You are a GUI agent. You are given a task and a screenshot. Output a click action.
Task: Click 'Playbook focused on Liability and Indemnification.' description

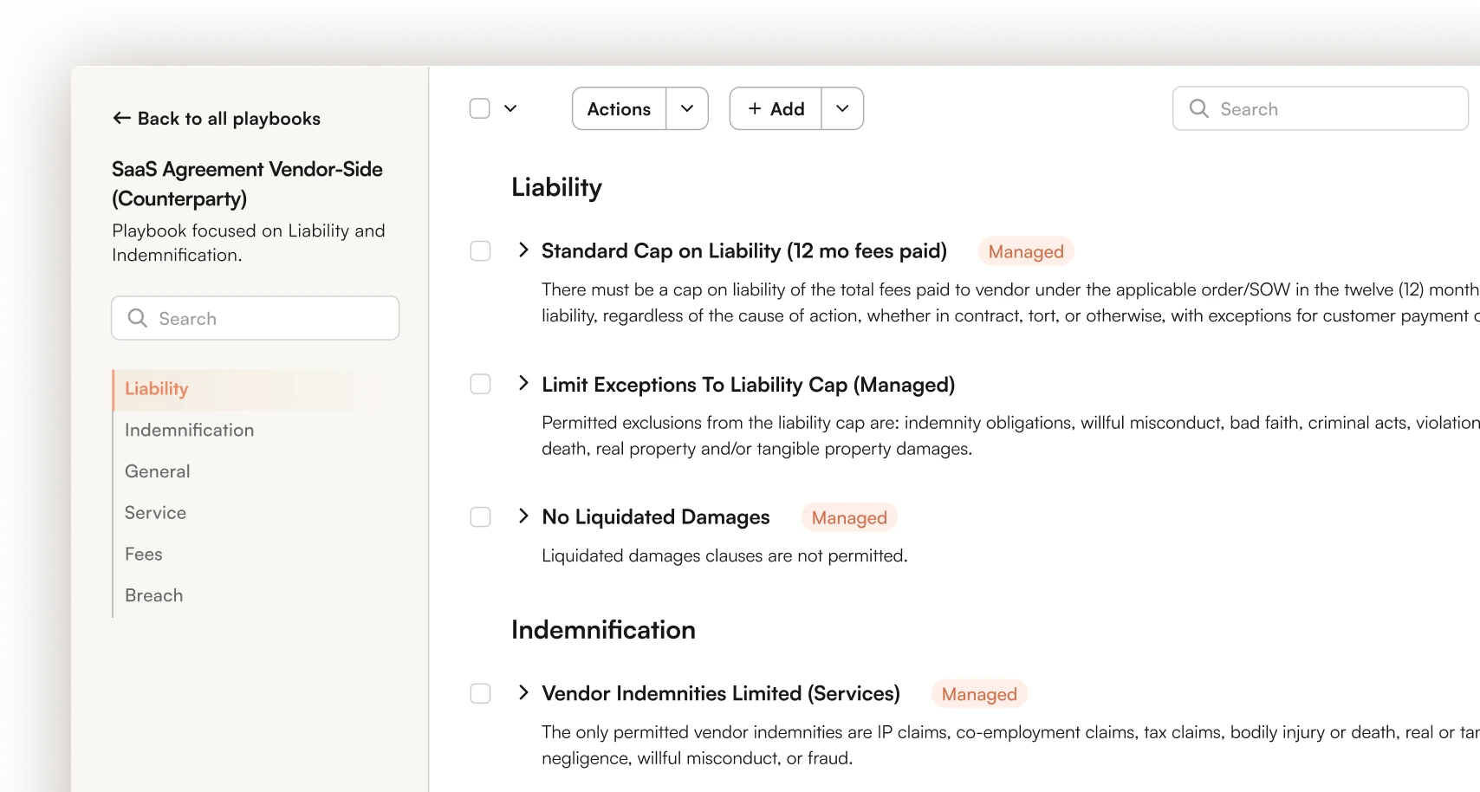[x=249, y=243]
